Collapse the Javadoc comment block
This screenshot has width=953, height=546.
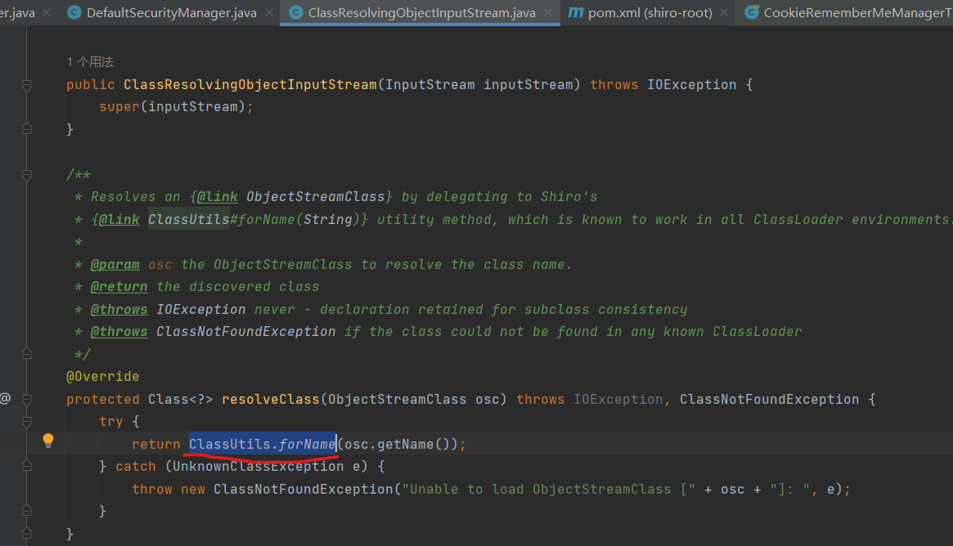[27, 175]
